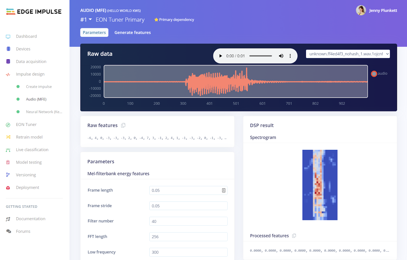This screenshot has width=407, height=260.
Task: Open Model testing page
Action: 29,162
